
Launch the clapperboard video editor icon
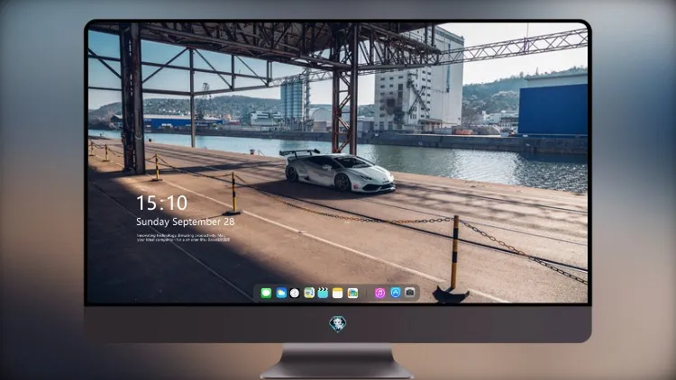[323, 293]
